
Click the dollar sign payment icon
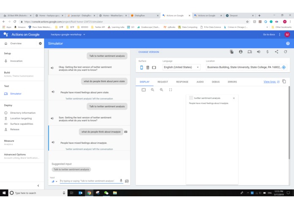[267, 52]
